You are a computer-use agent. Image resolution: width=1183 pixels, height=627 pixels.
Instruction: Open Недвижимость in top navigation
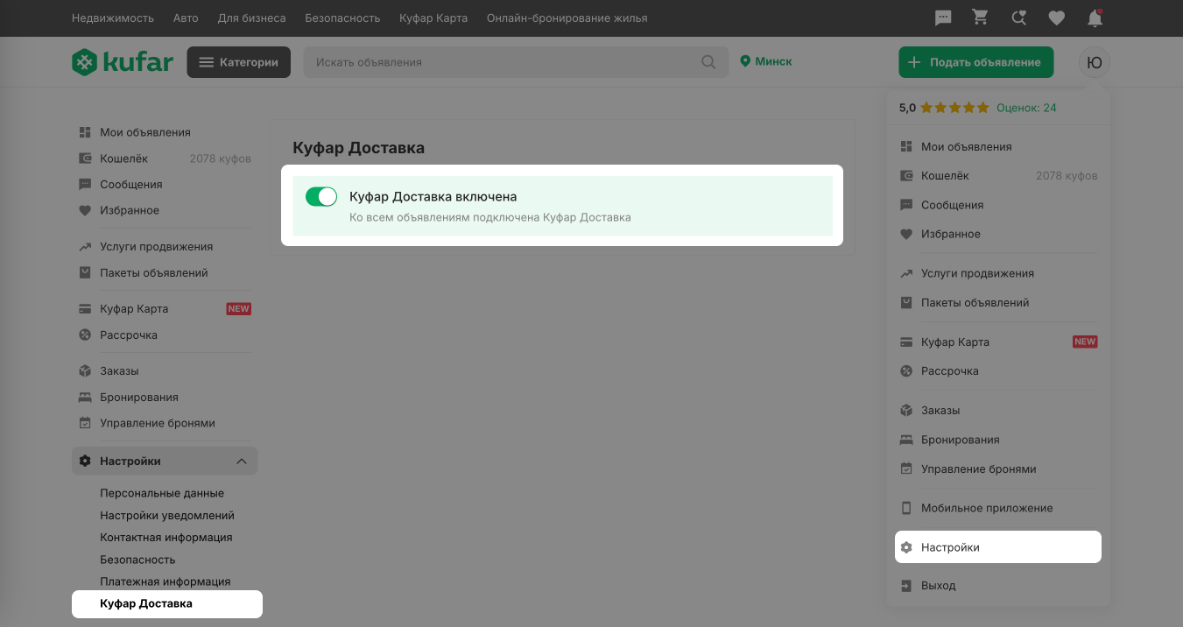point(113,18)
